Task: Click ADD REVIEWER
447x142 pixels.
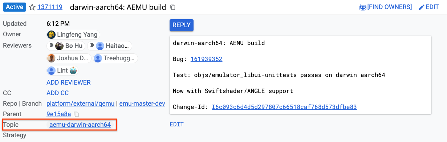Action: point(69,82)
